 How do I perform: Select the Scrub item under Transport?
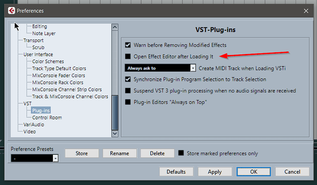point(38,47)
